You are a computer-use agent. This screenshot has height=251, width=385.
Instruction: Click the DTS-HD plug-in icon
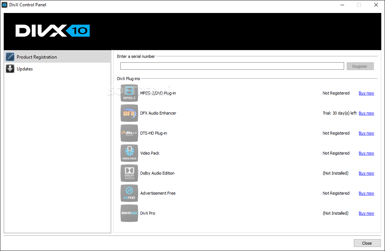[129, 133]
